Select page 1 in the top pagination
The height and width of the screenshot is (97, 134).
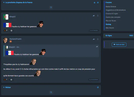click(51, 7)
